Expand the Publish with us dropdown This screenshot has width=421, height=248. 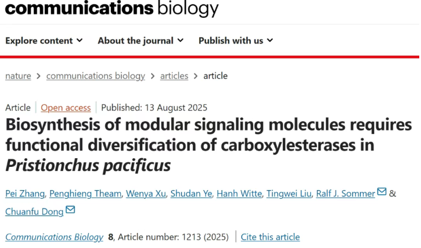(236, 41)
